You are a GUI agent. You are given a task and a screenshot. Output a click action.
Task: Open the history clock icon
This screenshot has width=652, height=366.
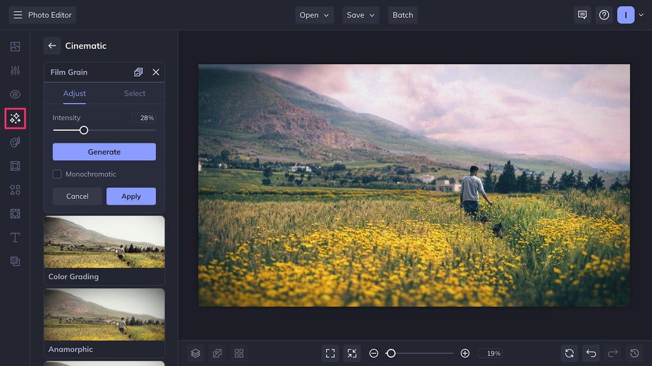click(x=635, y=353)
